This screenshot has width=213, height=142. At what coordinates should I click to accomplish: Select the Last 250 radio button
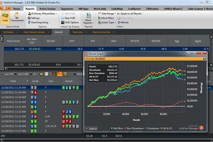click(3, 74)
